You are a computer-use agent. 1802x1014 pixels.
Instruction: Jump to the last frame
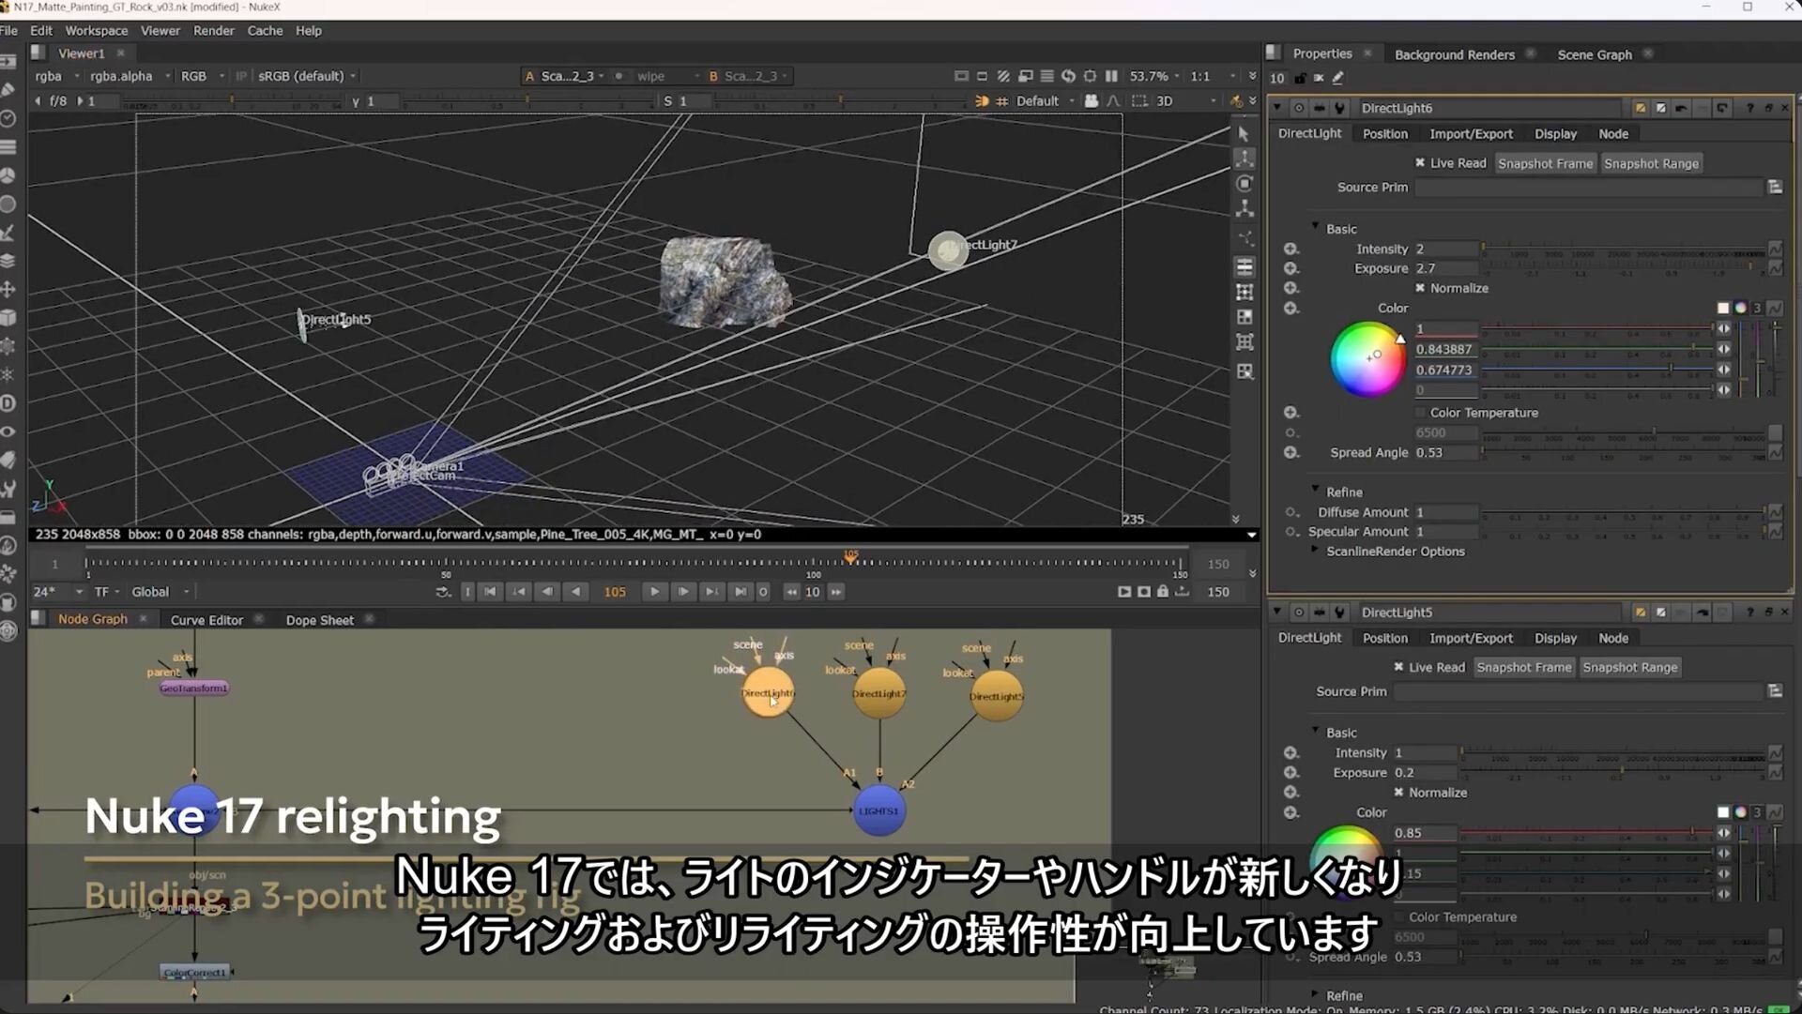pyautogui.click(x=741, y=592)
